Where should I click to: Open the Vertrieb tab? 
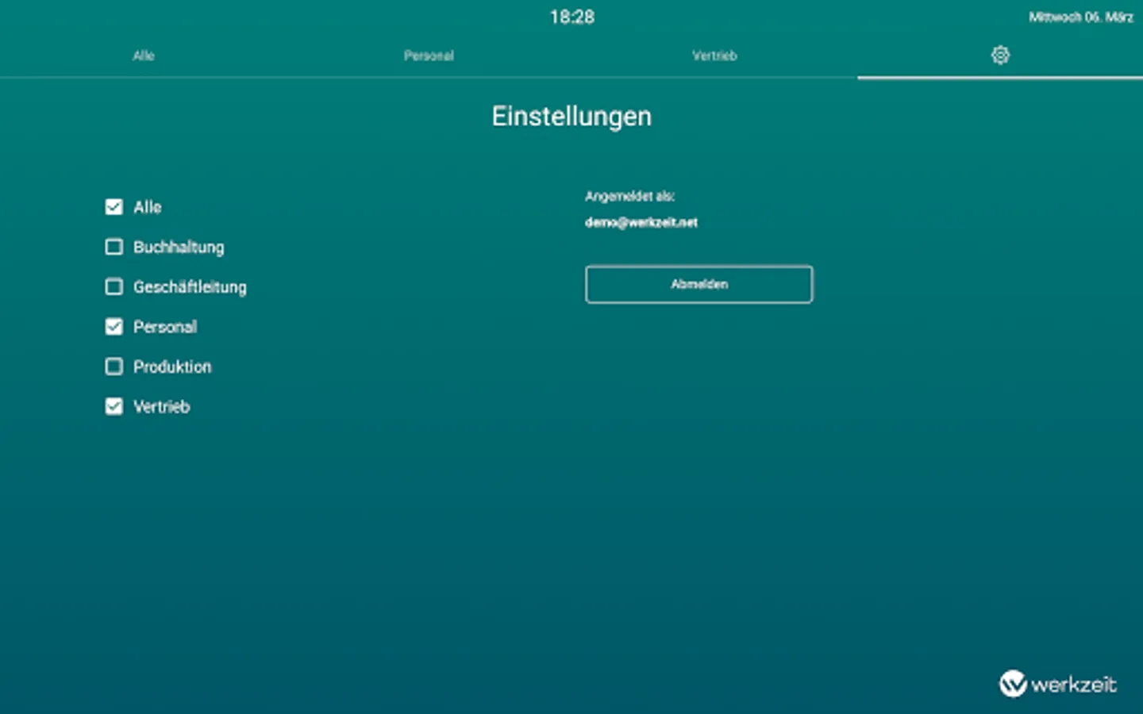[x=714, y=56]
